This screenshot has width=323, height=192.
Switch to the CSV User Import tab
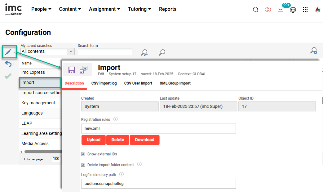(x=138, y=83)
